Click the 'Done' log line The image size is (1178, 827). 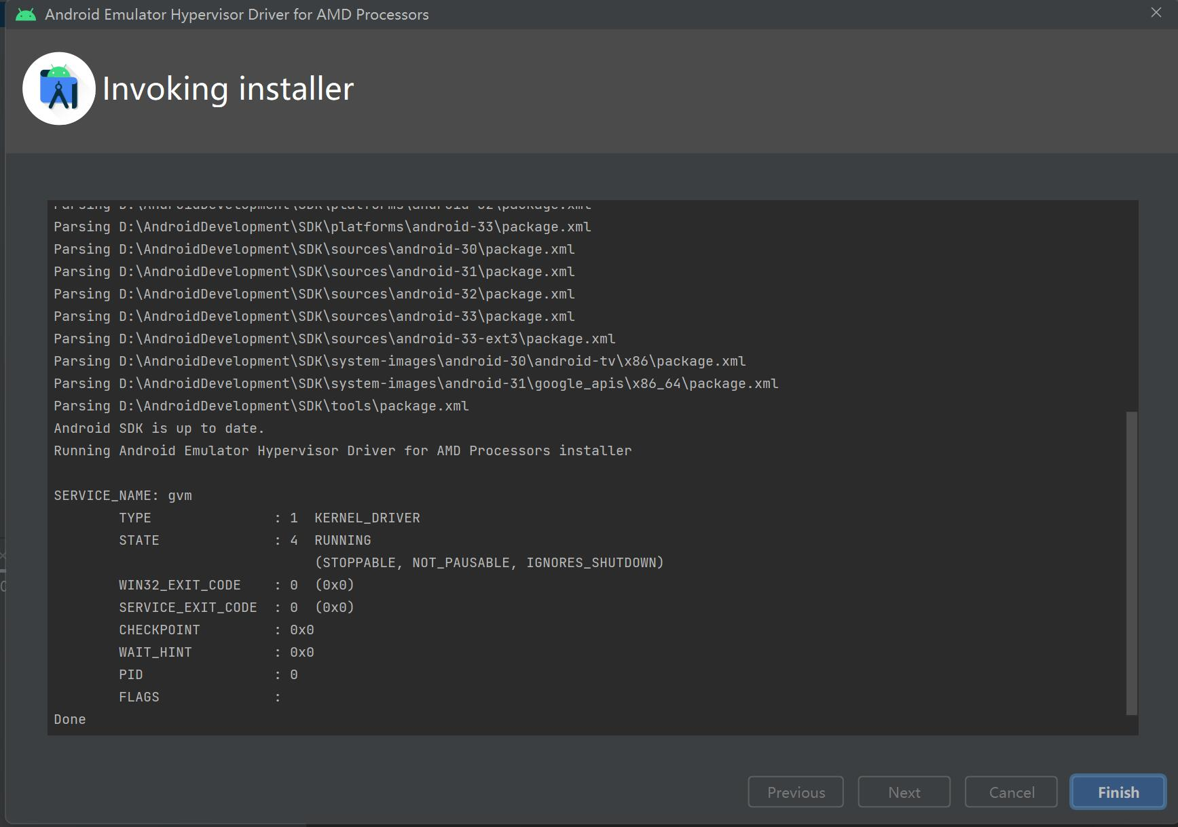(70, 719)
